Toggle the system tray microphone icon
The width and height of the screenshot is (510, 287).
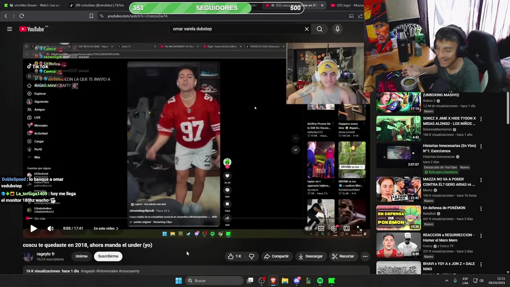[x=455, y=281]
